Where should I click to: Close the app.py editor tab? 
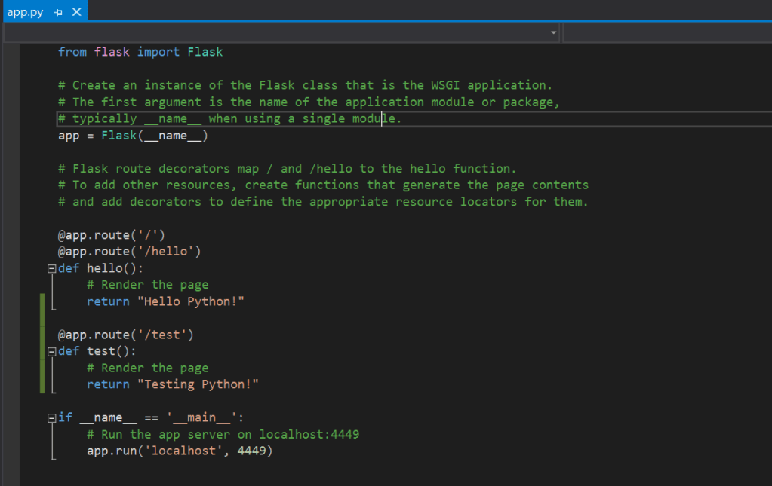76,13
